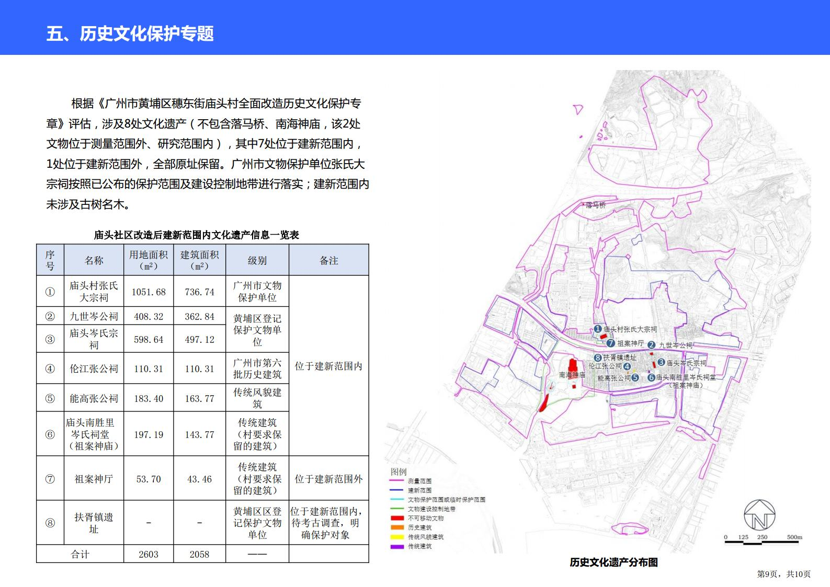
Task: Click the 历史文化遗产分布图 map caption
Action: [613, 562]
